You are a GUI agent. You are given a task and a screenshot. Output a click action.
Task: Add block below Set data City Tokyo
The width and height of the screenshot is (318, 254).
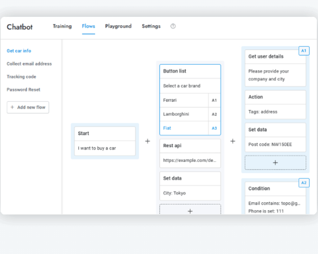tap(190, 210)
